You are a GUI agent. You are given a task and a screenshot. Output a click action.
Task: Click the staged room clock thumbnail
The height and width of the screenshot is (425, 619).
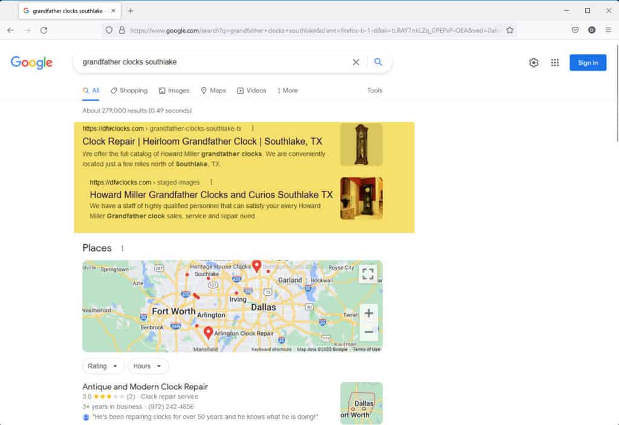pos(361,198)
